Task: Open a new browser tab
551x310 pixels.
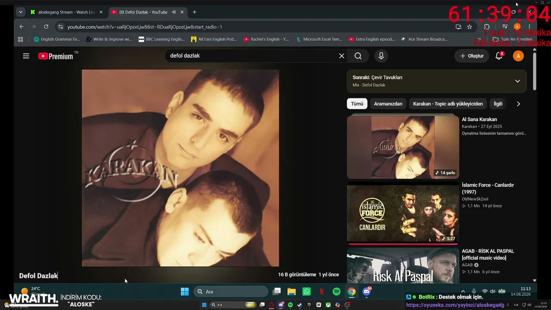Action: point(195,12)
